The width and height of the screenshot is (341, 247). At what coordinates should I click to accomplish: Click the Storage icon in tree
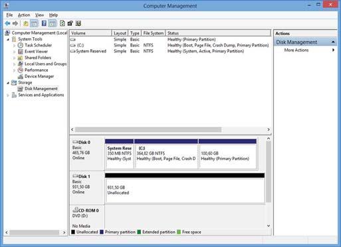click(14, 82)
